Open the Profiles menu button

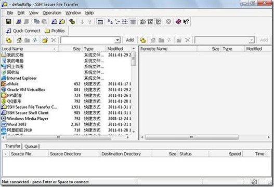pyautogui.click(x=55, y=31)
